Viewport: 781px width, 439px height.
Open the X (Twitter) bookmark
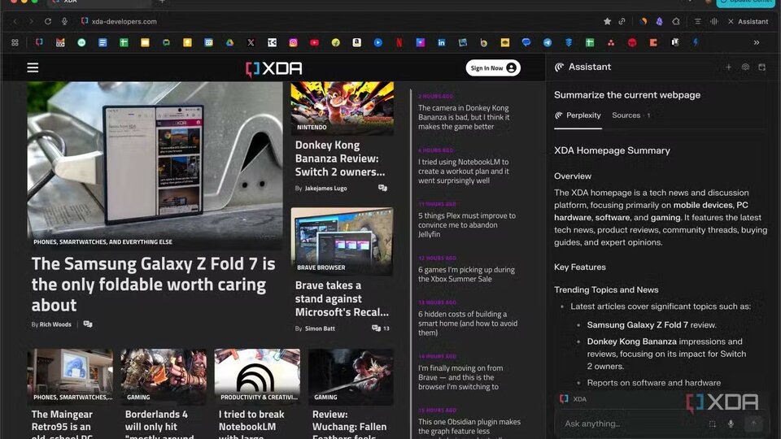tap(251, 43)
